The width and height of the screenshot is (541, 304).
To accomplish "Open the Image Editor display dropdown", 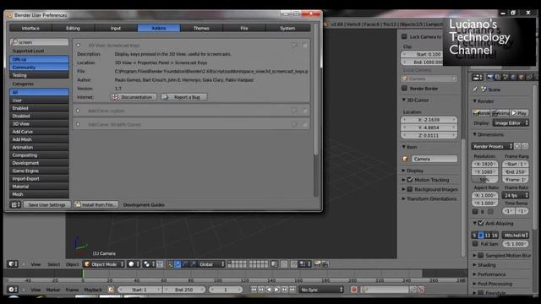I will coord(511,122).
